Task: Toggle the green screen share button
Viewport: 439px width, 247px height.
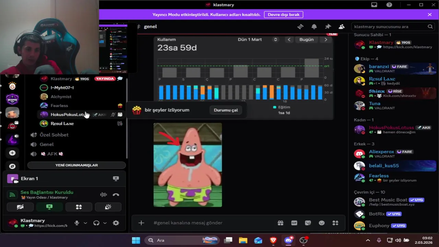Action: pyautogui.click(x=49, y=207)
